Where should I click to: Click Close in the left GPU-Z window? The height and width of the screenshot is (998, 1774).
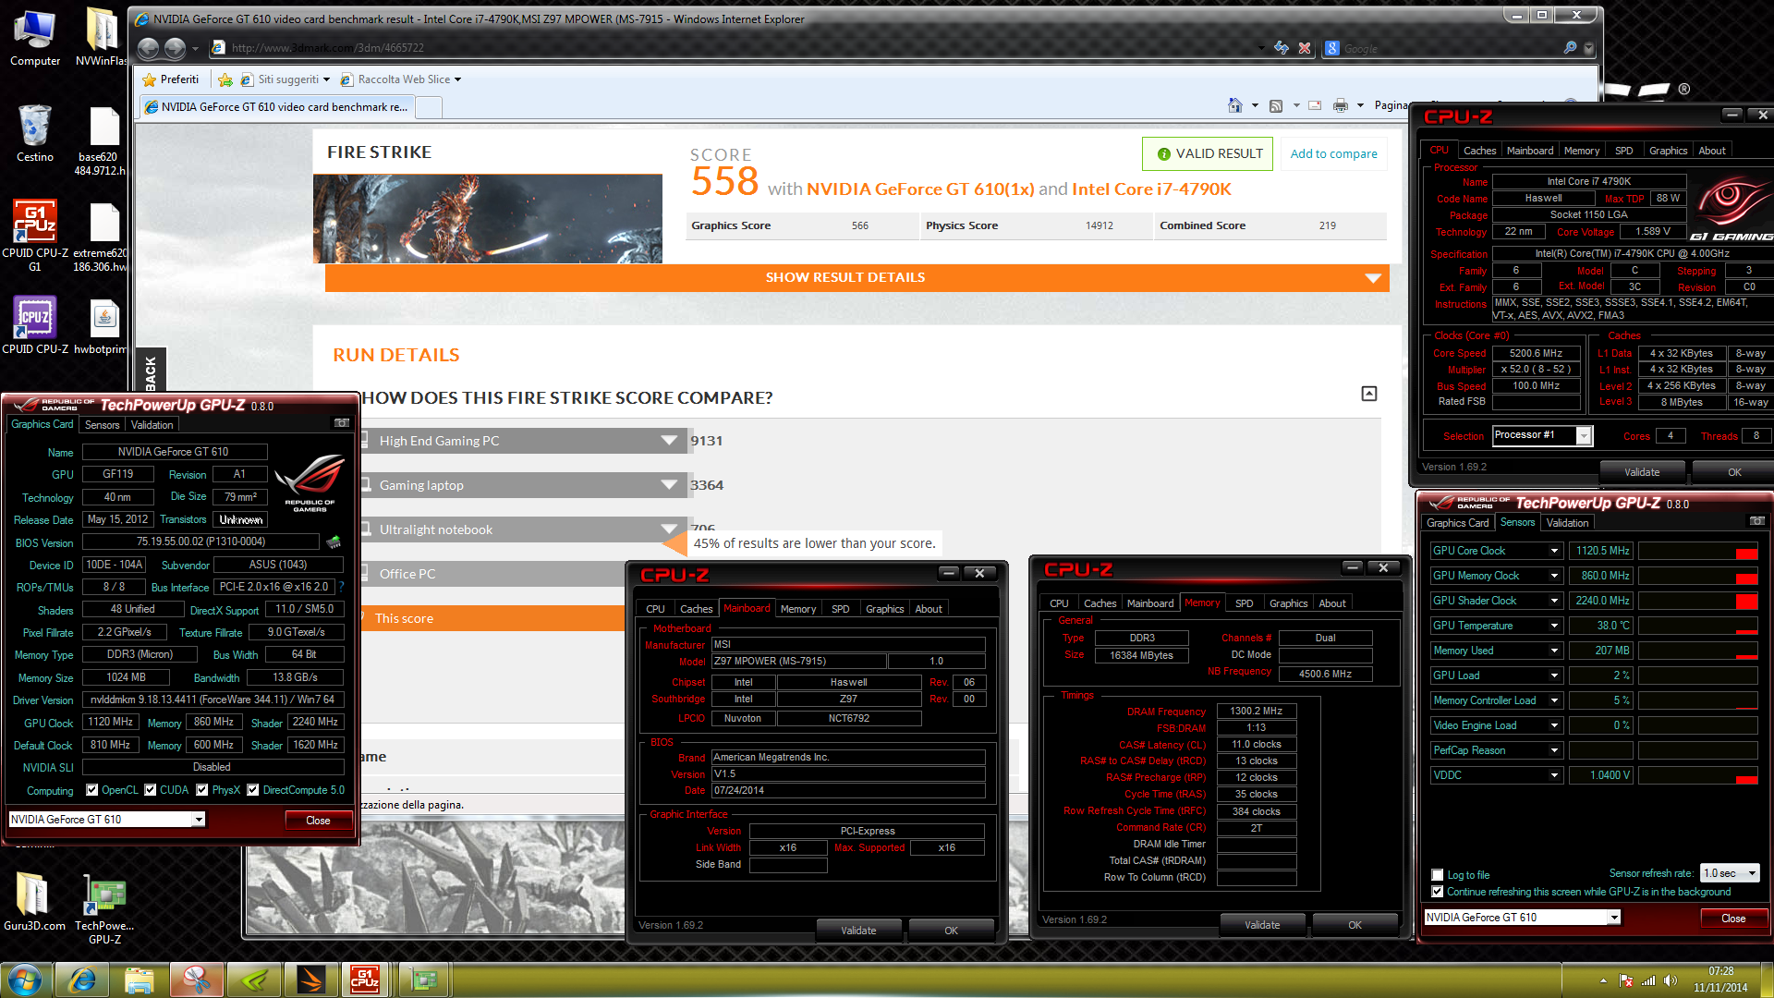point(318,821)
